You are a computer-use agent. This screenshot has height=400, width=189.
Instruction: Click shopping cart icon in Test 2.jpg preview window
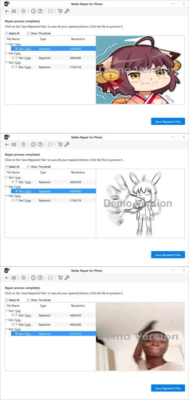[x=60, y=144]
